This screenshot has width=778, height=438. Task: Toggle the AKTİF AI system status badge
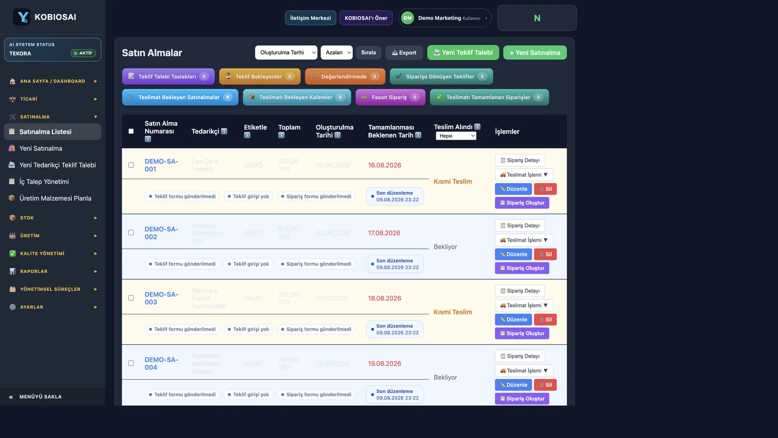pyautogui.click(x=83, y=53)
